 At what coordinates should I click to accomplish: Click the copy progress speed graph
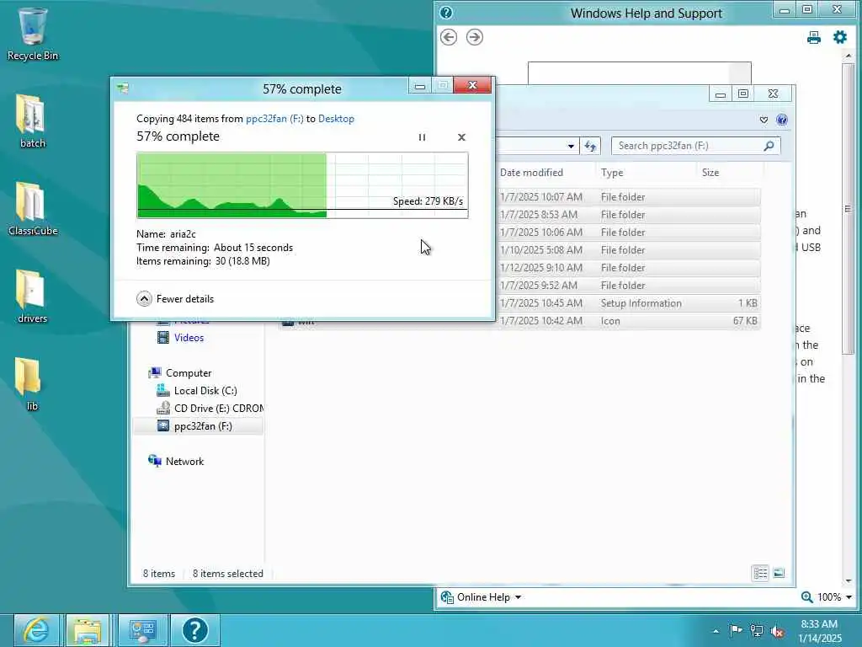302,185
